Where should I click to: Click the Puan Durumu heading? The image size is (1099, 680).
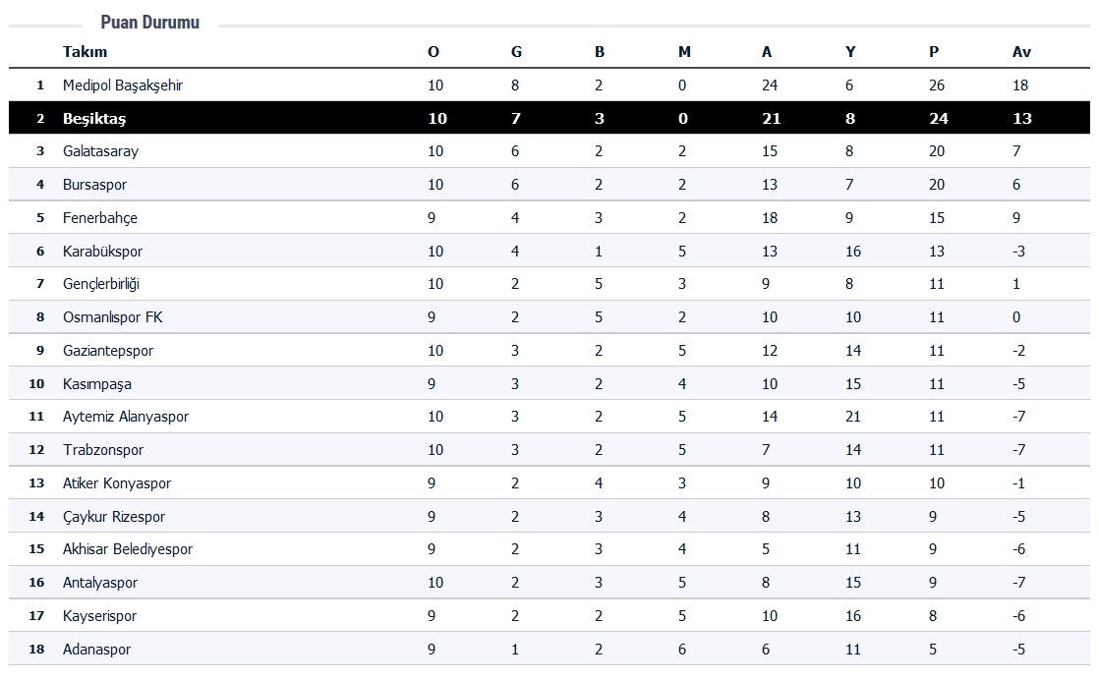tap(149, 23)
